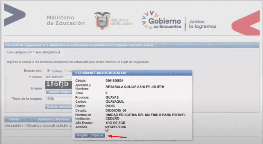Click dialog title ESTUDIANTE MATRICULADO EN
Viewport: 263px width, 144px height.
click(x=101, y=73)
